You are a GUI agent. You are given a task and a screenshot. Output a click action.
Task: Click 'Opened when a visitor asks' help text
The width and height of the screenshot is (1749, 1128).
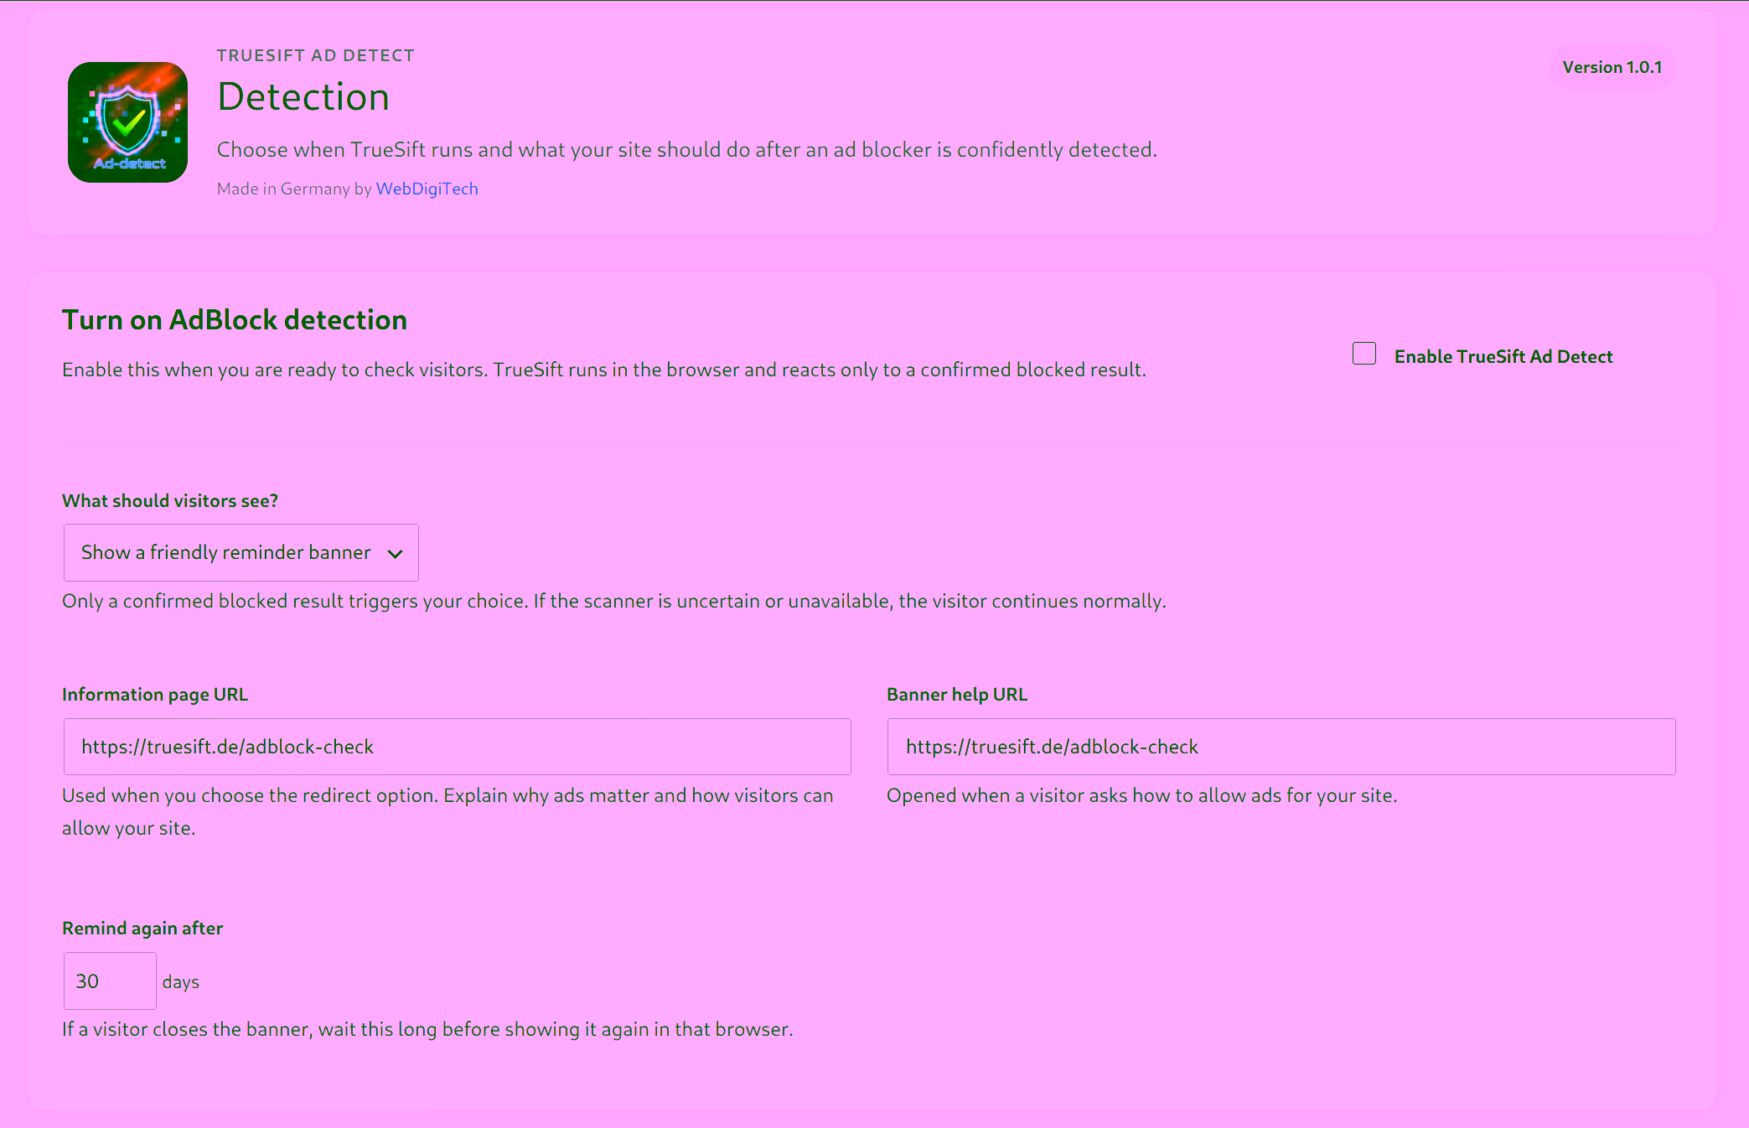coord(1142,795)
